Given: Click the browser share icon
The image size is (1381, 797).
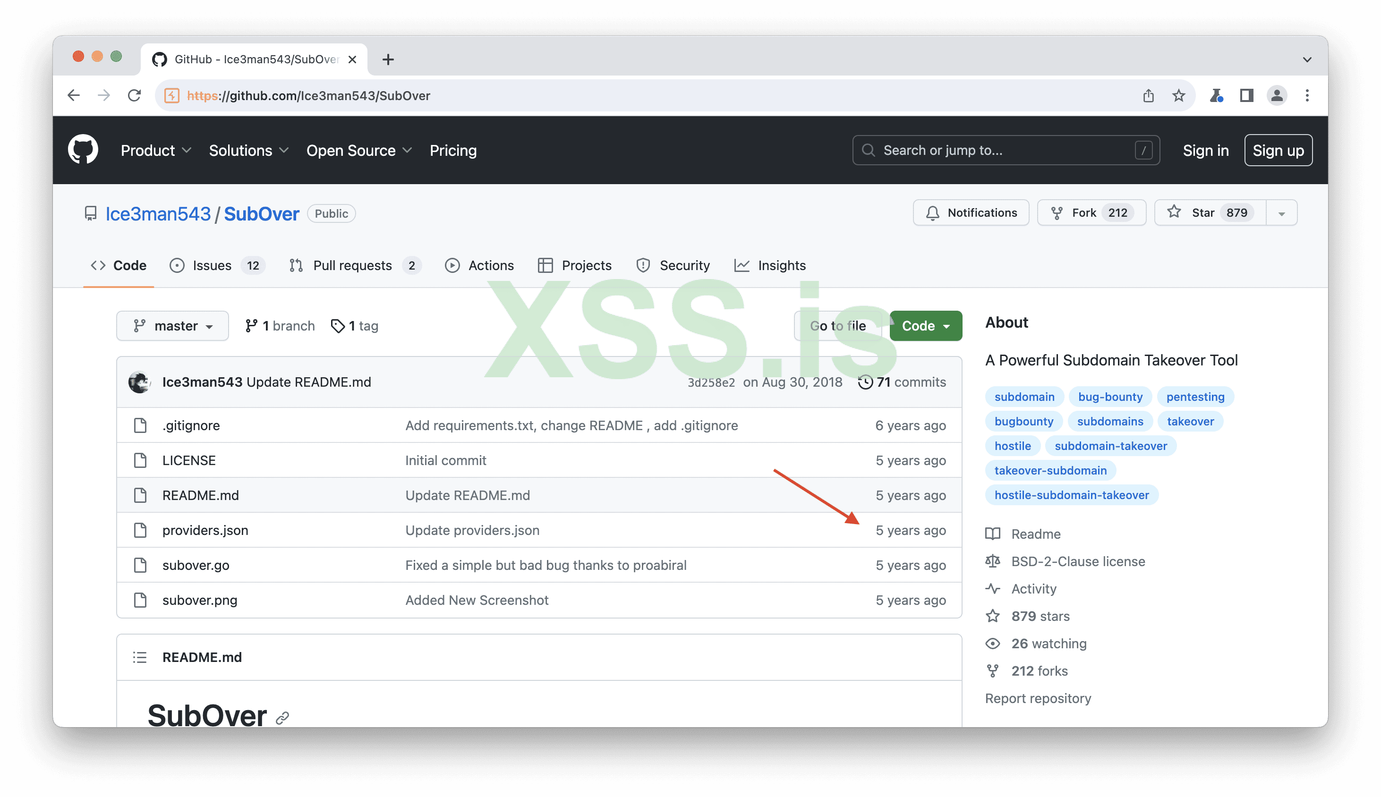Looking at the screenshot, I should click(x=1148, y=96).
